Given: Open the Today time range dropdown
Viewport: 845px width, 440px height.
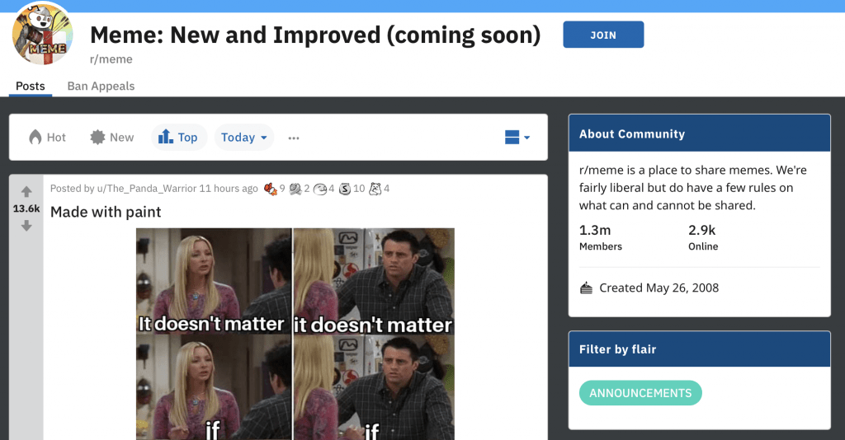Looking at the screenshot, I should click(244, 137).
